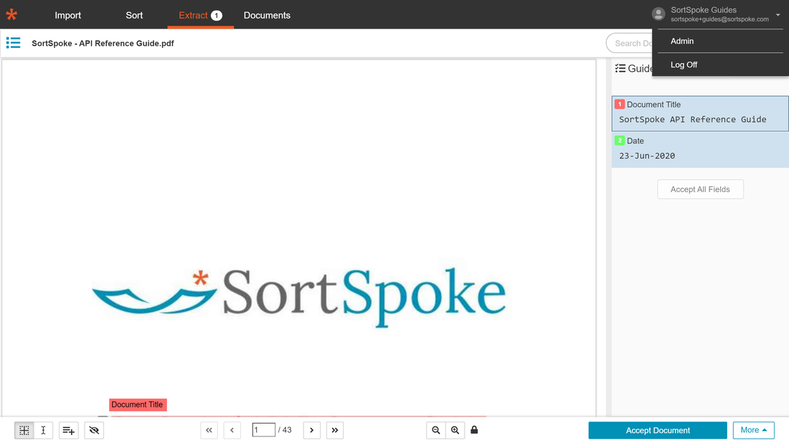The image size is (789, 443).
Task: Open the document list sidebar icon
Action: tap(13, 43)
